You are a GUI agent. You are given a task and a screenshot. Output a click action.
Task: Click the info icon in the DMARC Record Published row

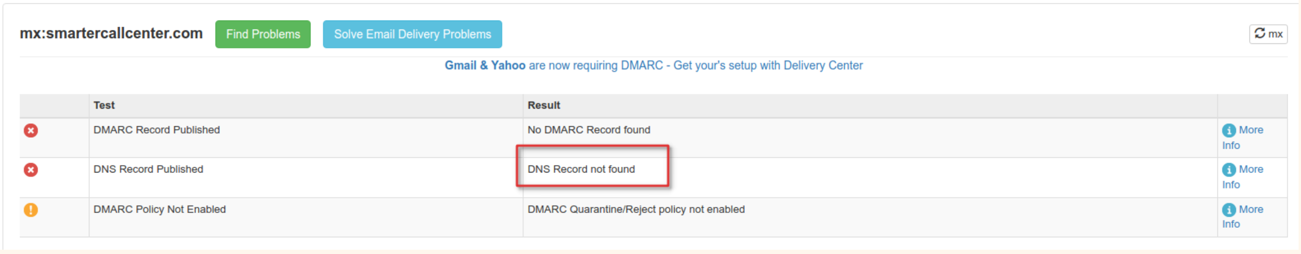[1229, 131]
